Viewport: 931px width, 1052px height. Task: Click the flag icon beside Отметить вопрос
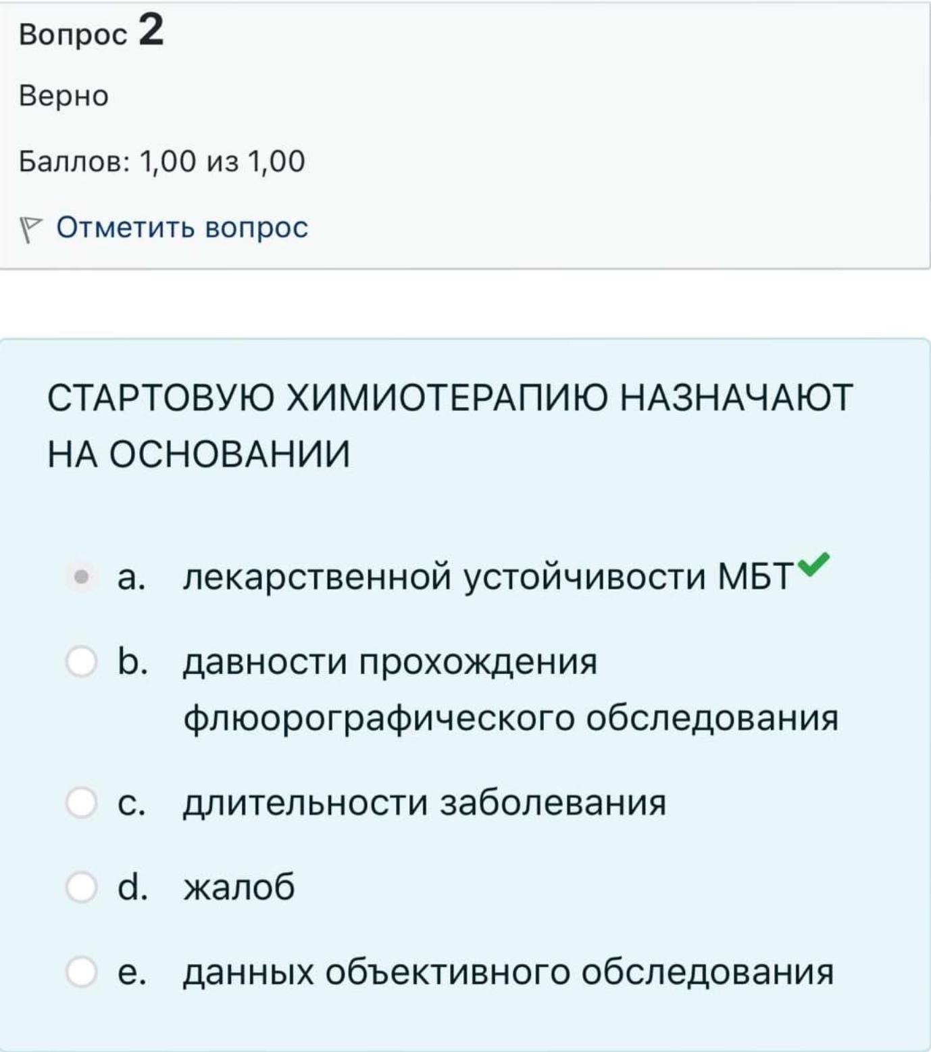pyautogui.click(x=31, y=229)
